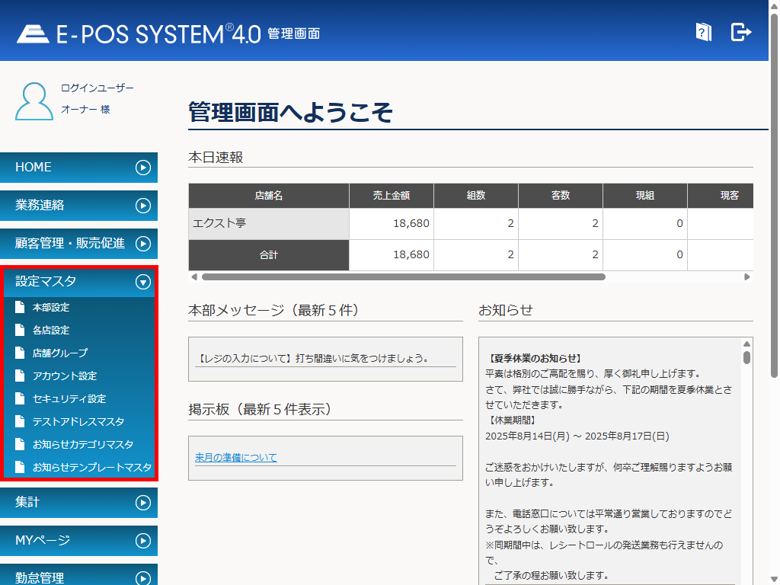Go to the HOME menu
The width and height of the screenshot is (780, 585).
(x=78, y=168)
